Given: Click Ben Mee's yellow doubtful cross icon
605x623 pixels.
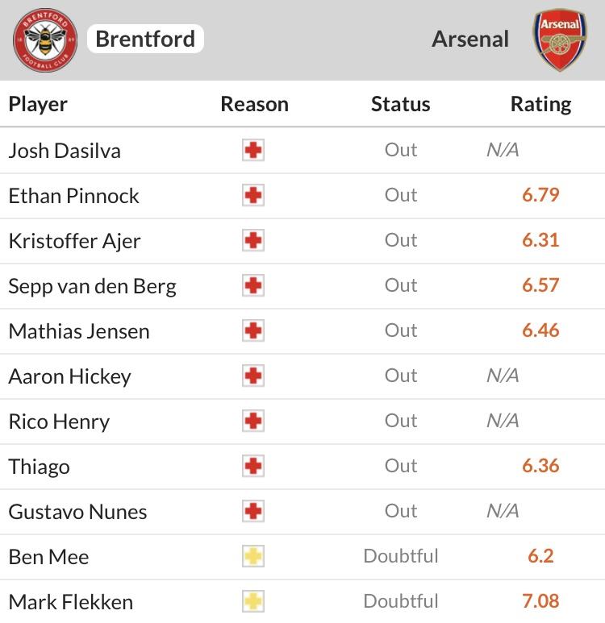Looking at the screenshot, I should pos(253,556).
